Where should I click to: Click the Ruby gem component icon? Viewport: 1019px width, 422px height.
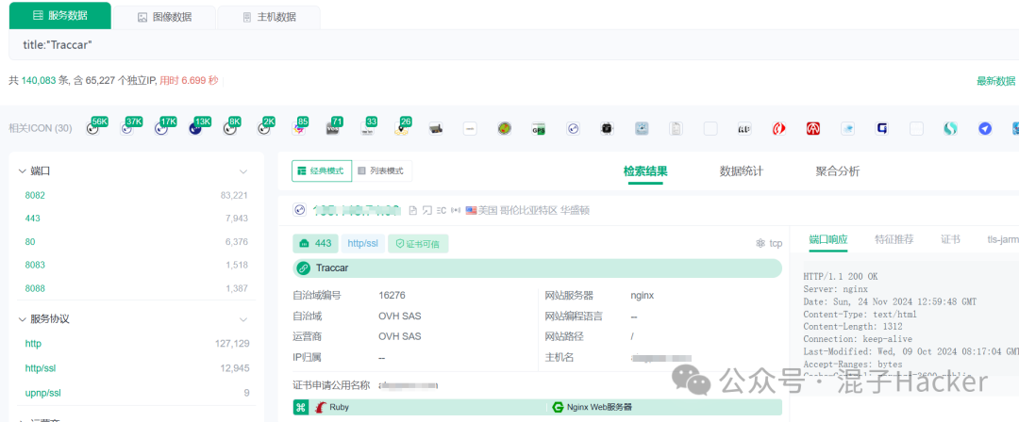[x=320, y=408]
